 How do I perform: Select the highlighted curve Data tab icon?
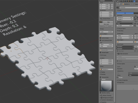click(x=134, y=1)
